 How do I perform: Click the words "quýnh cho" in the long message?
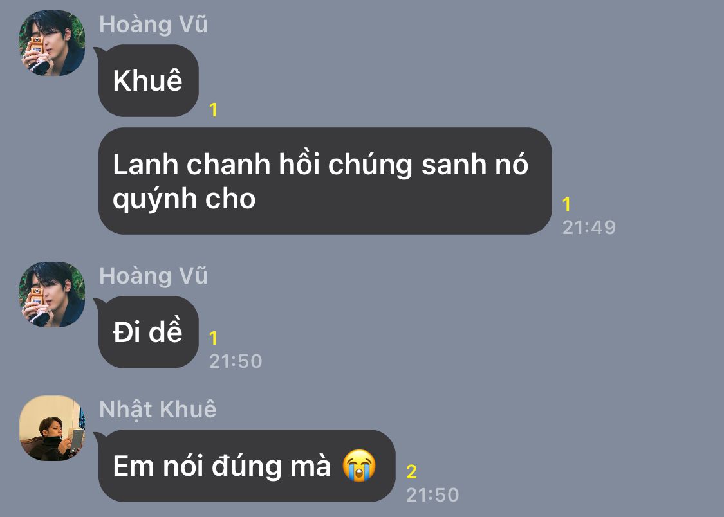184,199
